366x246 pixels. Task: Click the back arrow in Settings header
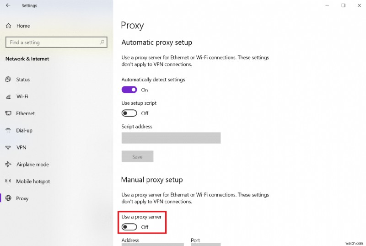point(8,5)
